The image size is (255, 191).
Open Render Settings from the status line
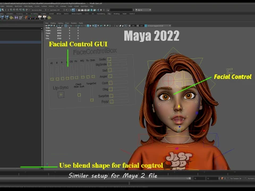tap(88, 10)
